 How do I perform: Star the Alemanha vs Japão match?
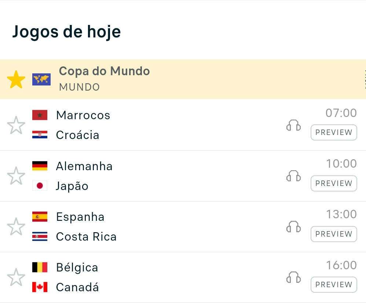coord(16,176)
